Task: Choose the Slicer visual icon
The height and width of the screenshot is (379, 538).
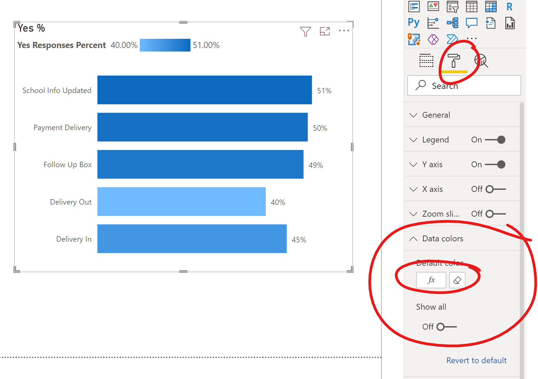Action: click(x=453, y=7)
